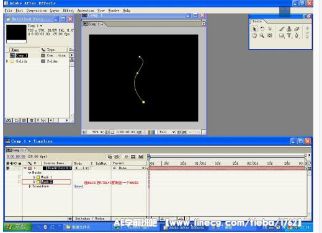Open the Composition menu

click(x=37, y=11)
